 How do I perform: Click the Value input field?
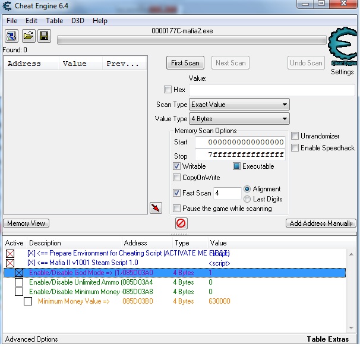point(272,90)
